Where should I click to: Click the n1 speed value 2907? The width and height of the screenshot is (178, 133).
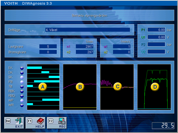point(85,47)
